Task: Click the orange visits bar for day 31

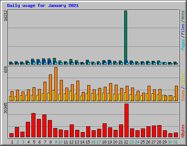Action: 176,93
